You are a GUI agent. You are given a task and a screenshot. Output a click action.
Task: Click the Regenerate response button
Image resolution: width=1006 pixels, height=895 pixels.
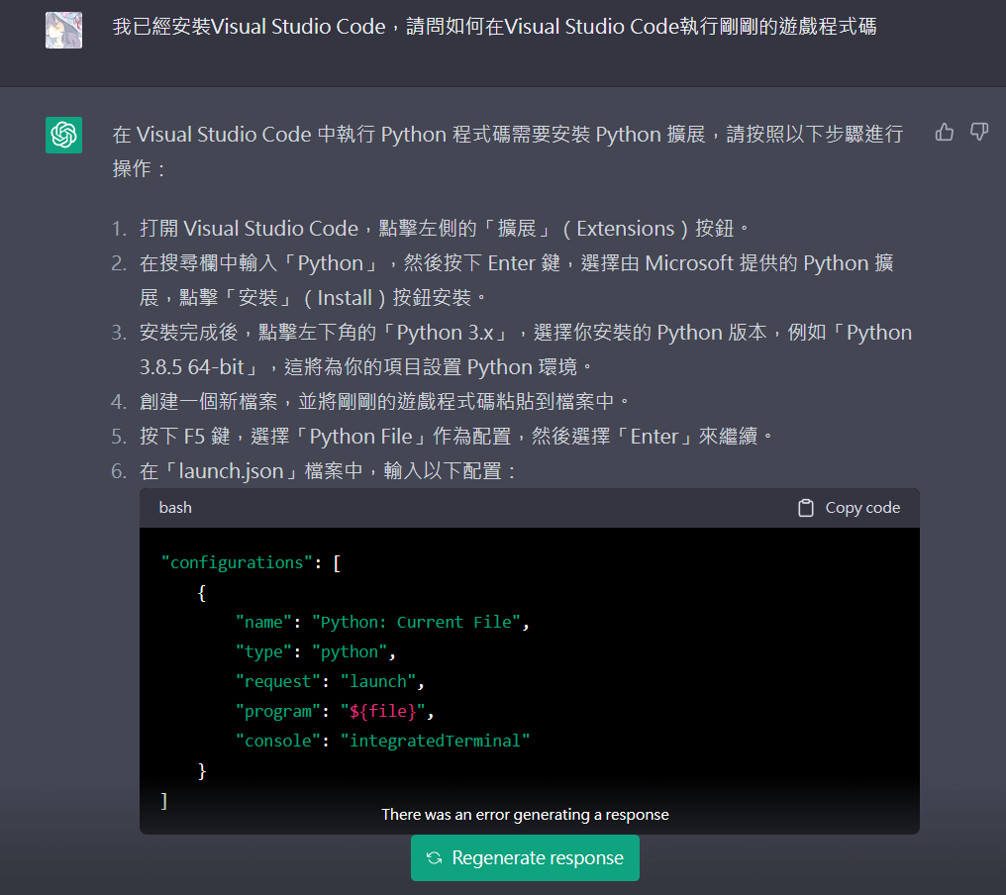coord(525,857)
